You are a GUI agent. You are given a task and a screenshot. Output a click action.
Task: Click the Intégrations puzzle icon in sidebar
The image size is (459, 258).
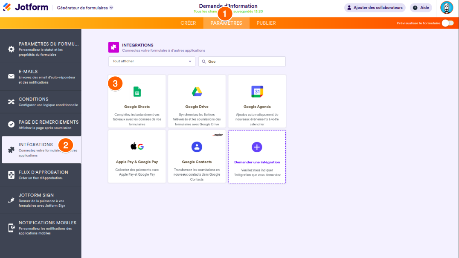pos(11,150)
